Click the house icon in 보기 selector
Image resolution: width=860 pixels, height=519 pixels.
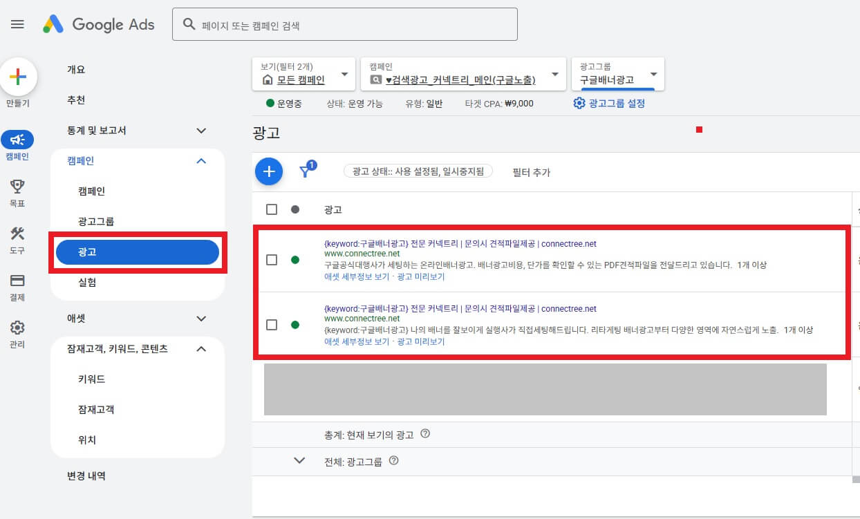pyautogui.click(x=268, y=80)
